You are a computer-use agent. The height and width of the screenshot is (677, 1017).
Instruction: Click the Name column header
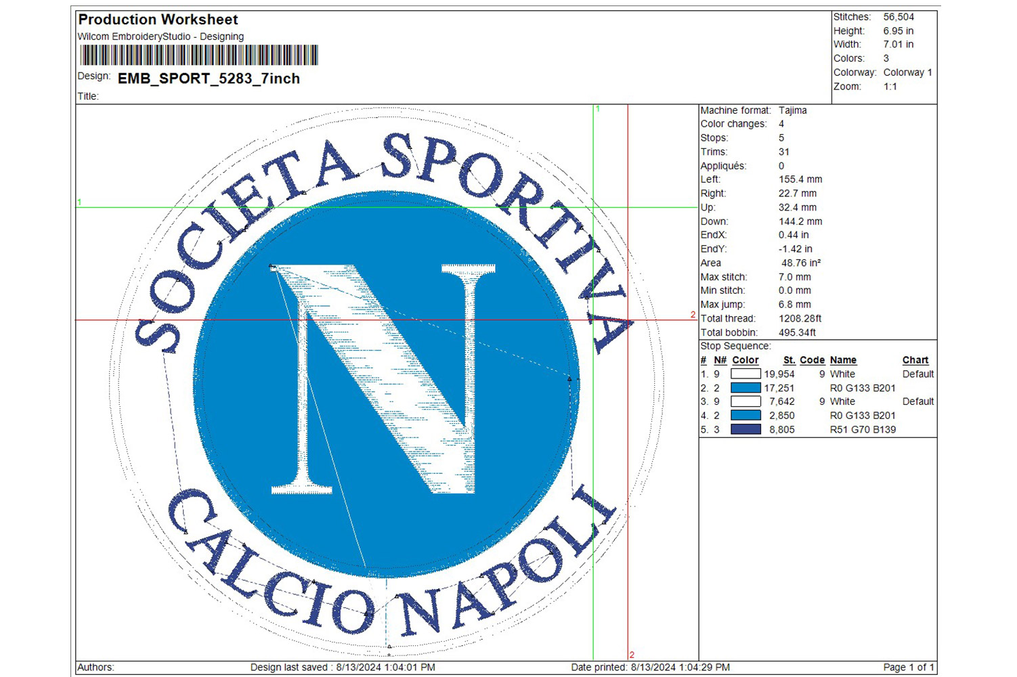coord(843,360)
